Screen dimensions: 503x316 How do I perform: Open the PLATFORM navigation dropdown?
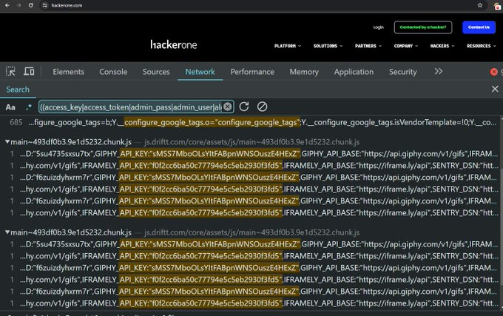point(288,46)
